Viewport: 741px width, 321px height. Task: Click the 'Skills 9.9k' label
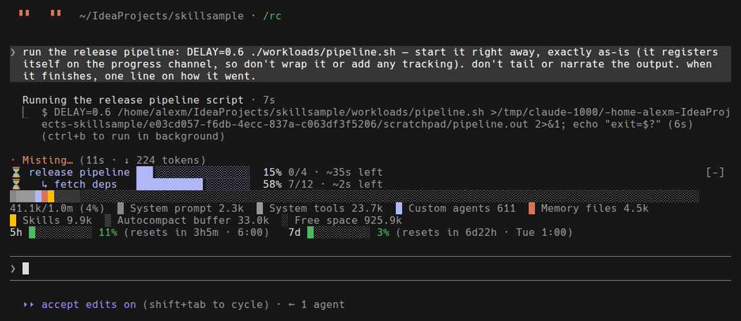pyautogui.click(x=57, y=220)
